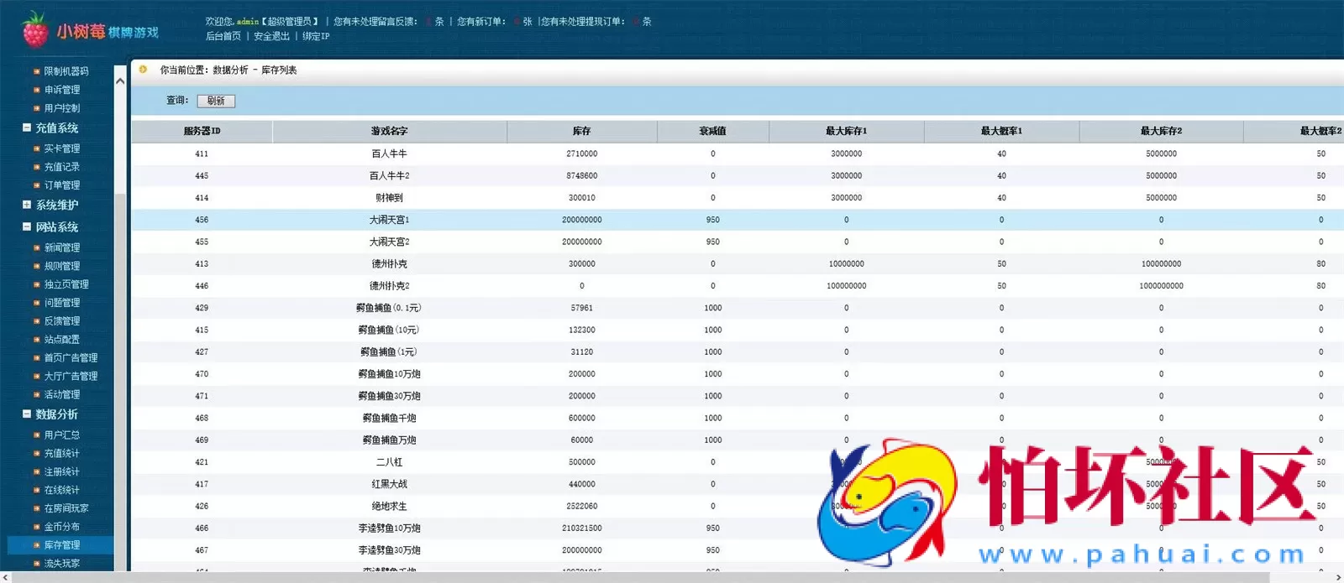Select the 百人牛牛2 game name cell

click(389, 176)
